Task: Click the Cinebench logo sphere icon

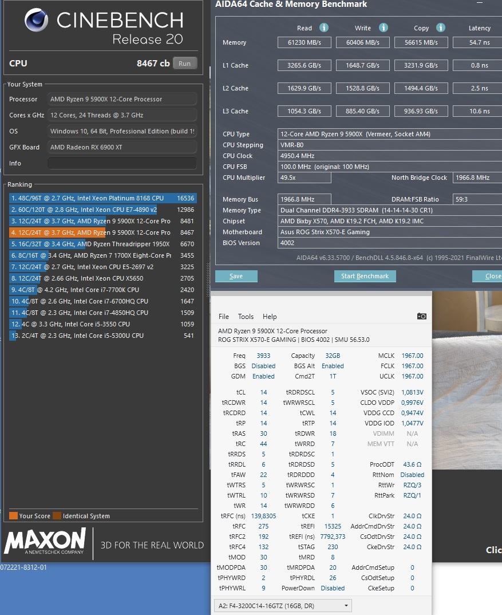Action: coord(36,20)
